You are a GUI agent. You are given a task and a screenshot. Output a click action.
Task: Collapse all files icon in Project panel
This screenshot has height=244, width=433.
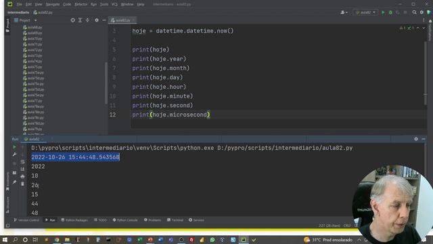pyautogui.click(x=87, y=20)
